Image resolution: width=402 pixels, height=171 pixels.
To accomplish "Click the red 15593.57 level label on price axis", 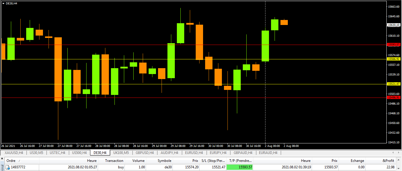I will (x=394, y=45).
